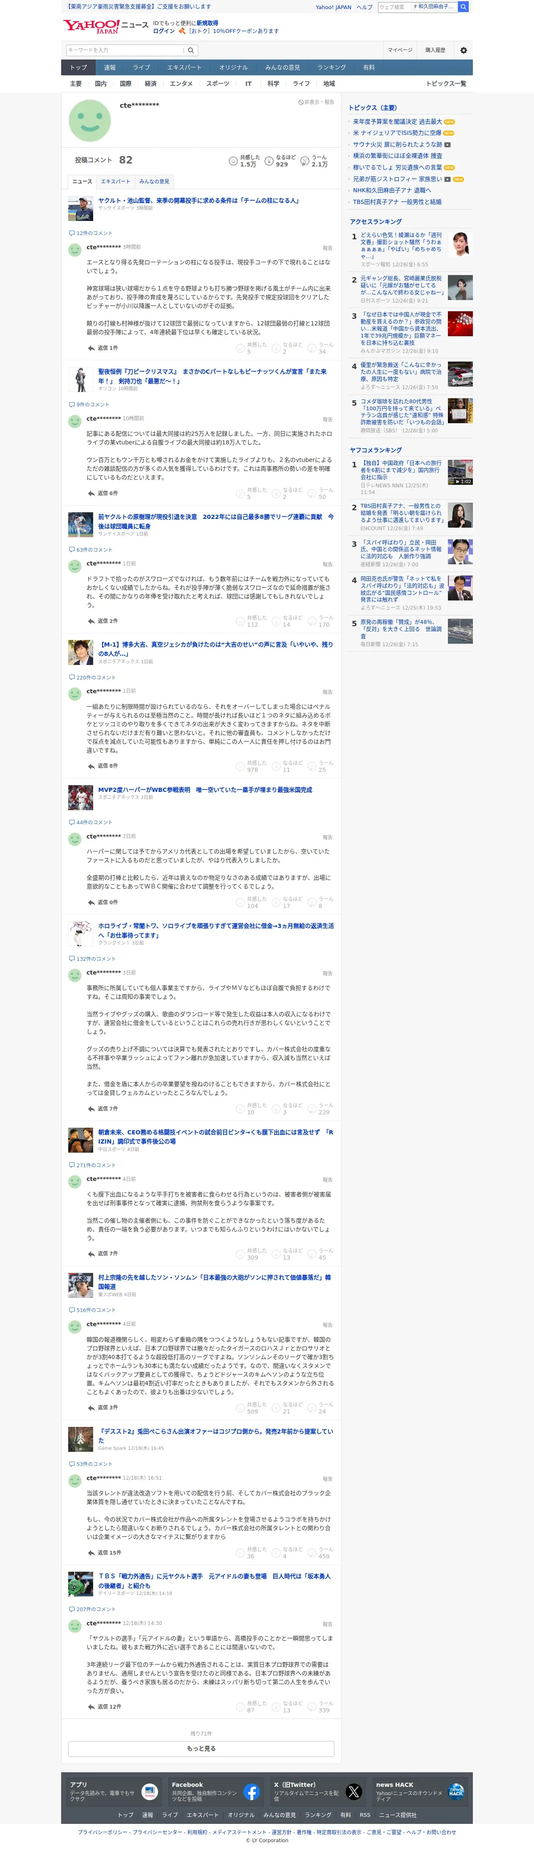Switch to the みんなの意見 comment tab
This screenshot has height=1853, width=534.
155,181
